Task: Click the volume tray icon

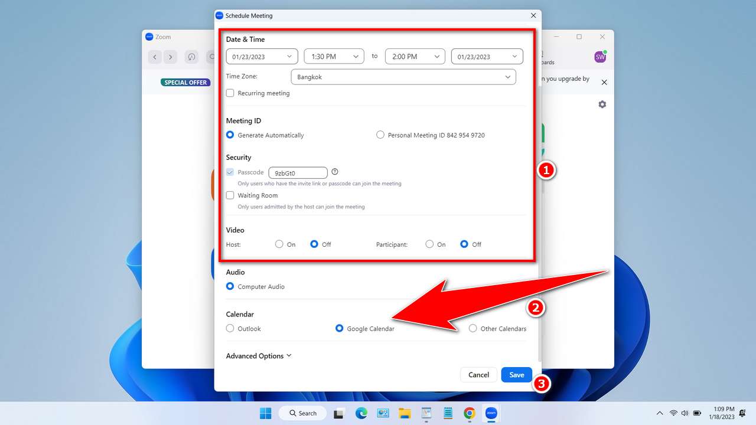Action: pos(685,413)
